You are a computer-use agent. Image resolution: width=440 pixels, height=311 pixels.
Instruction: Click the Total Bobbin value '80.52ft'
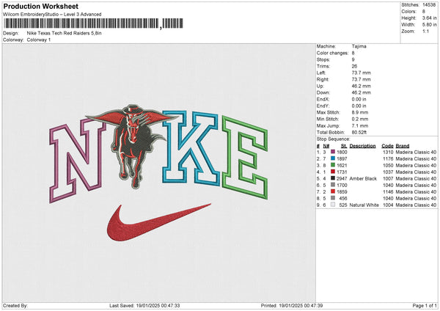(x=359, y=132)
